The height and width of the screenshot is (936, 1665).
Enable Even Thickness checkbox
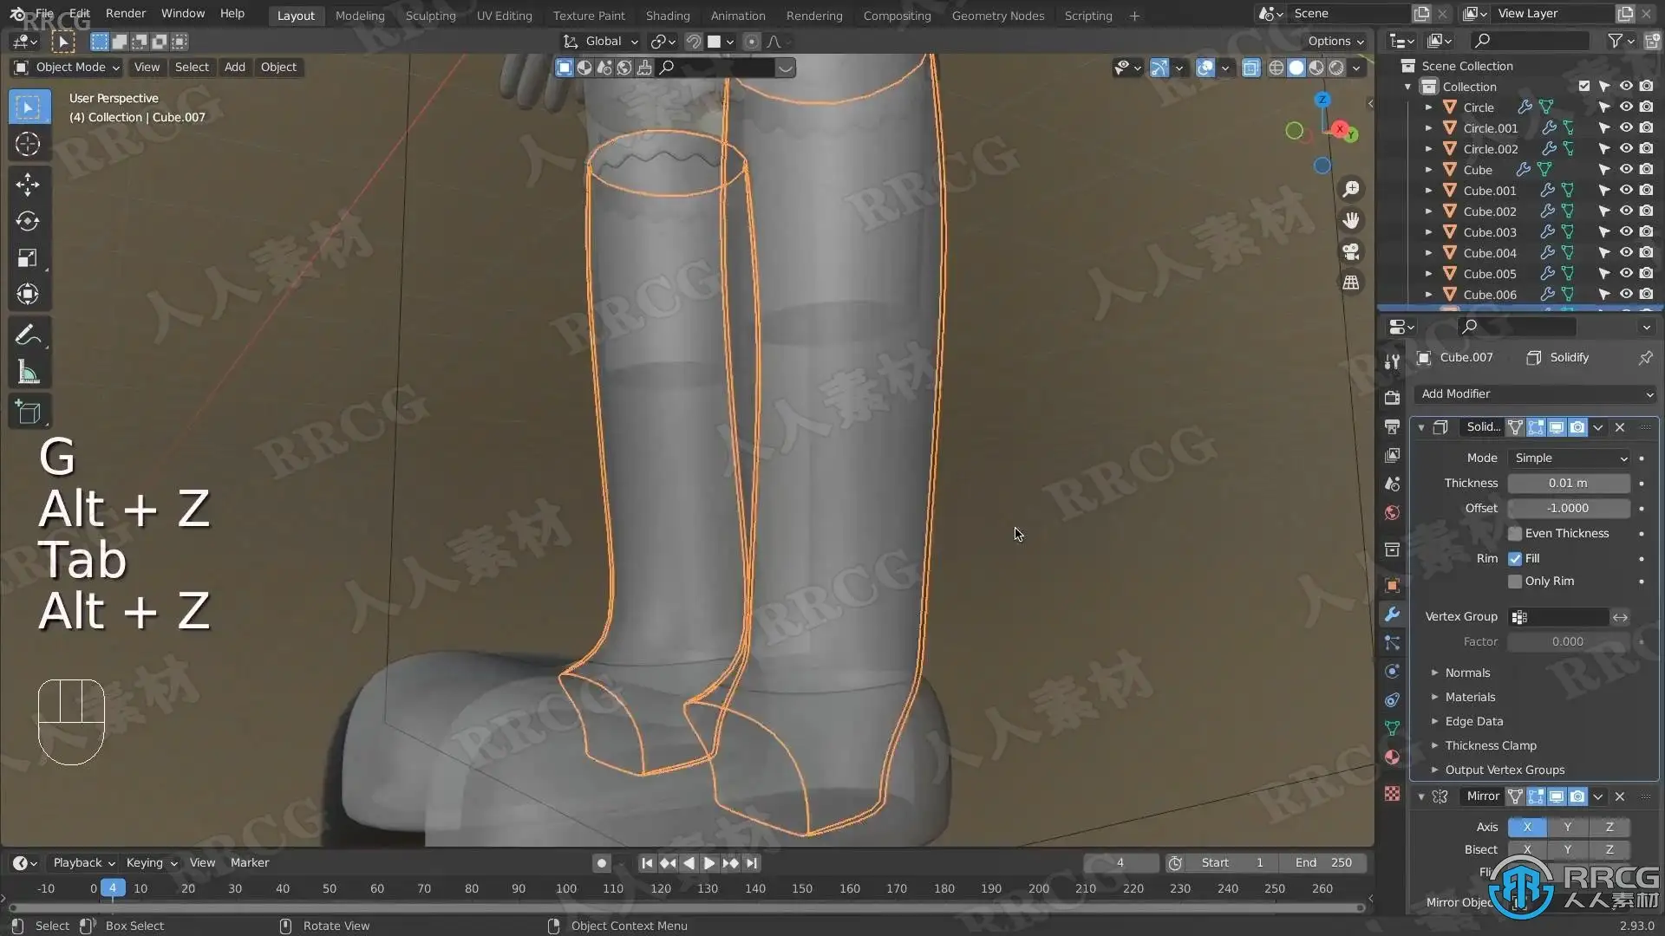coord(1515,533)
